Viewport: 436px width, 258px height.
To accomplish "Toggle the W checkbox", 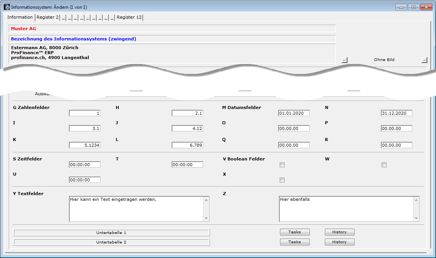I will point(384,165).
